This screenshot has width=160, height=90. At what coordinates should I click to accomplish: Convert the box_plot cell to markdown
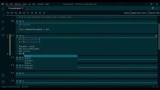(23, 36)
